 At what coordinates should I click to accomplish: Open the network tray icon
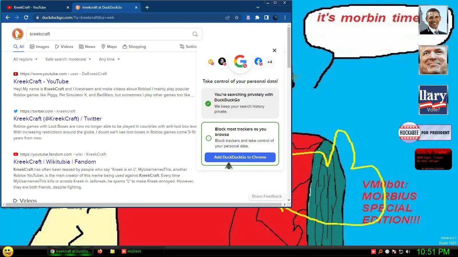(x=401, y=252)
